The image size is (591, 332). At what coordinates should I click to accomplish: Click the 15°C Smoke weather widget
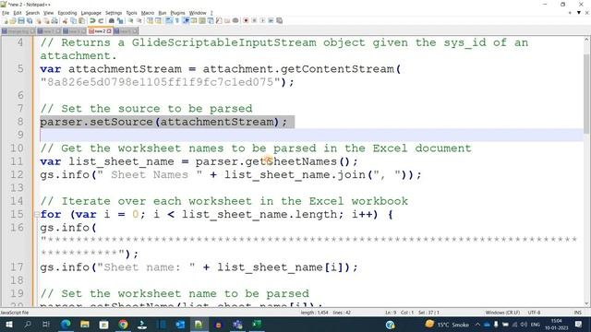[447, 324]
